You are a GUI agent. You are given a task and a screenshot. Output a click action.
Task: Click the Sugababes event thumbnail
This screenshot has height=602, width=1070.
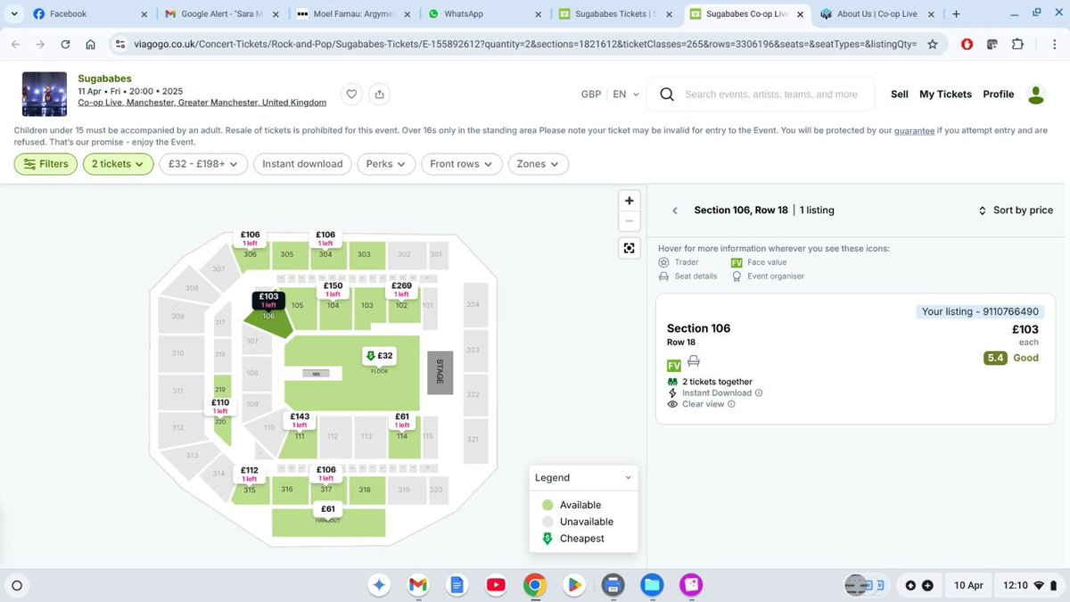pos(45,94)
